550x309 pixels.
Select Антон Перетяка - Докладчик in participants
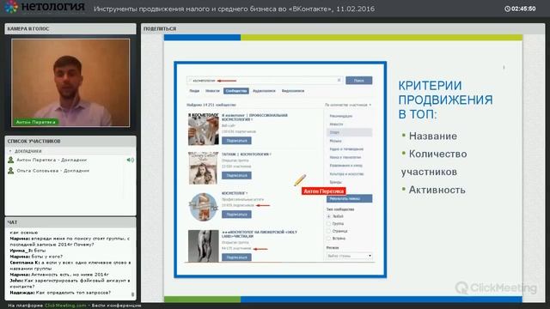click(52, 160)
